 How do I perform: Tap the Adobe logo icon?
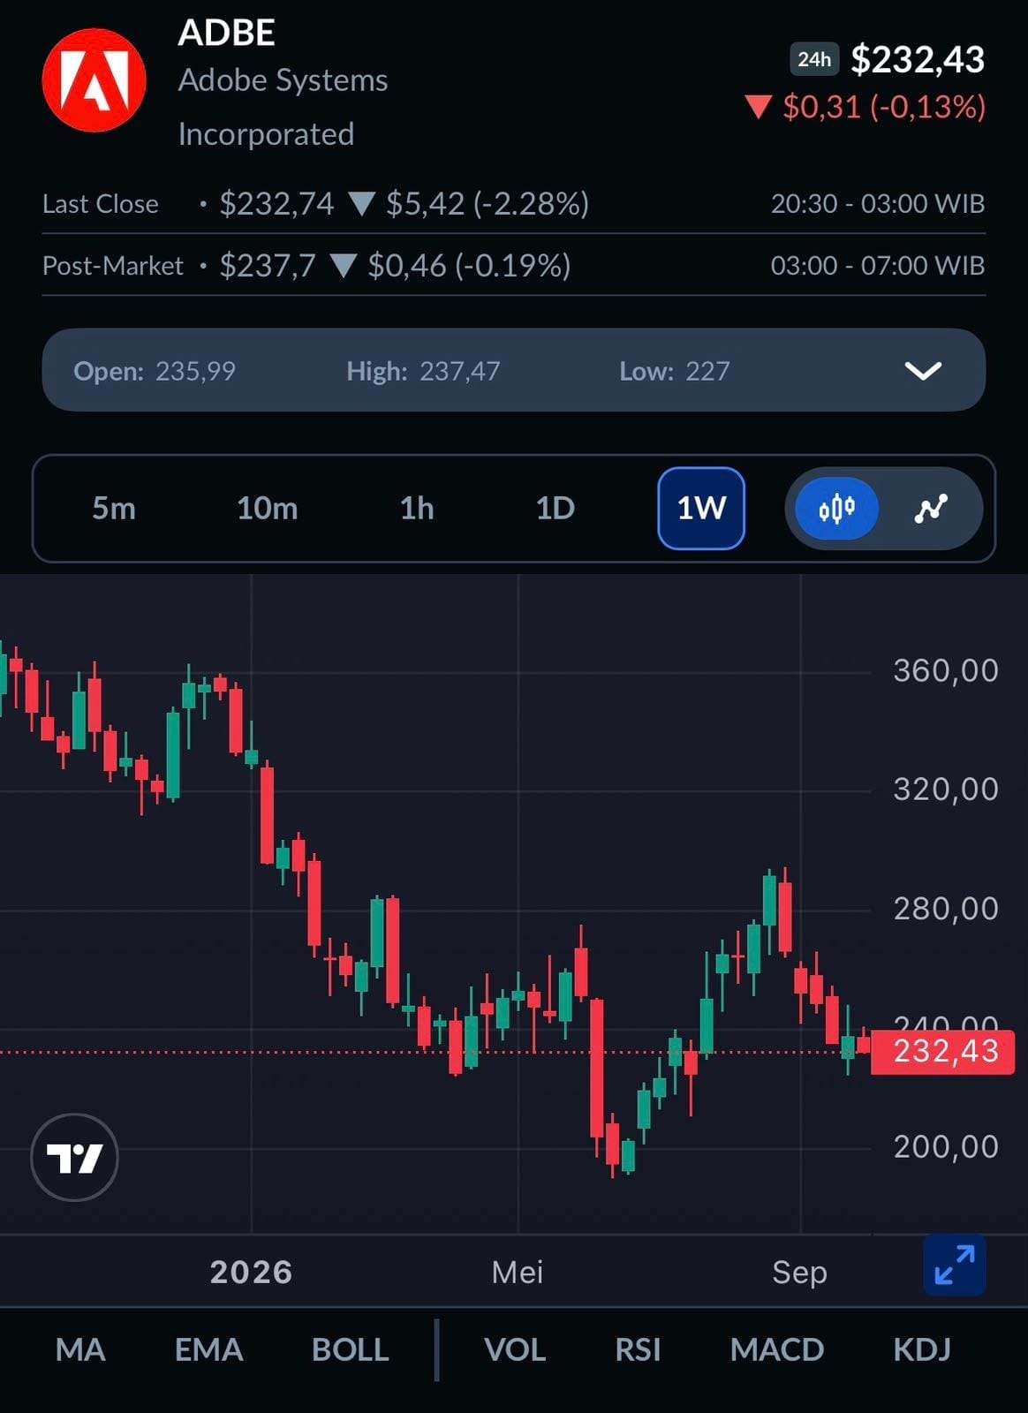(x=94, y=80)
